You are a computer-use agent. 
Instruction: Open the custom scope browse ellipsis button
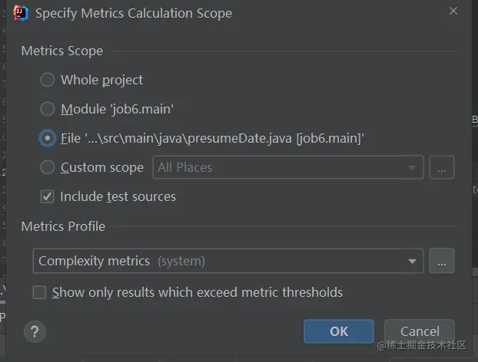441,167
